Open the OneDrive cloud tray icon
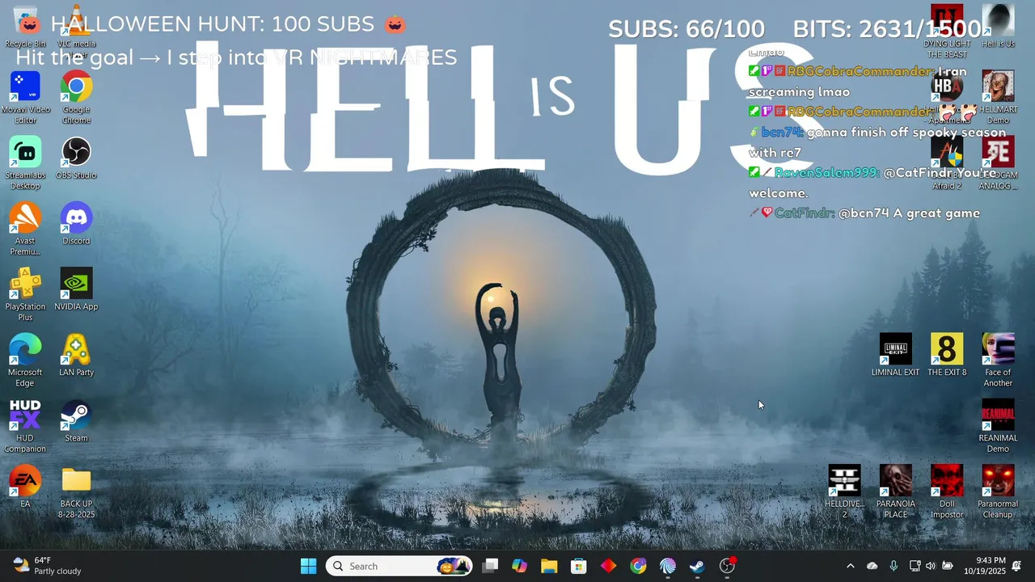This screenshot has width=1035, height=582. 872,566
